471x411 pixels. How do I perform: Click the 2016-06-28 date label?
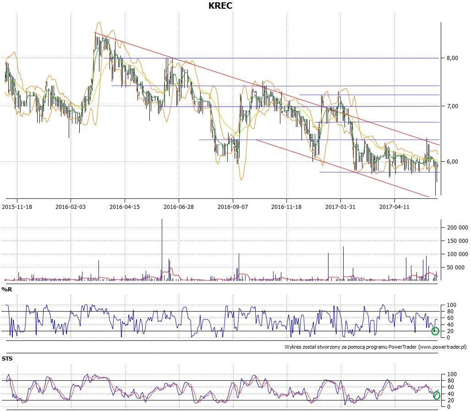[179, 207]
